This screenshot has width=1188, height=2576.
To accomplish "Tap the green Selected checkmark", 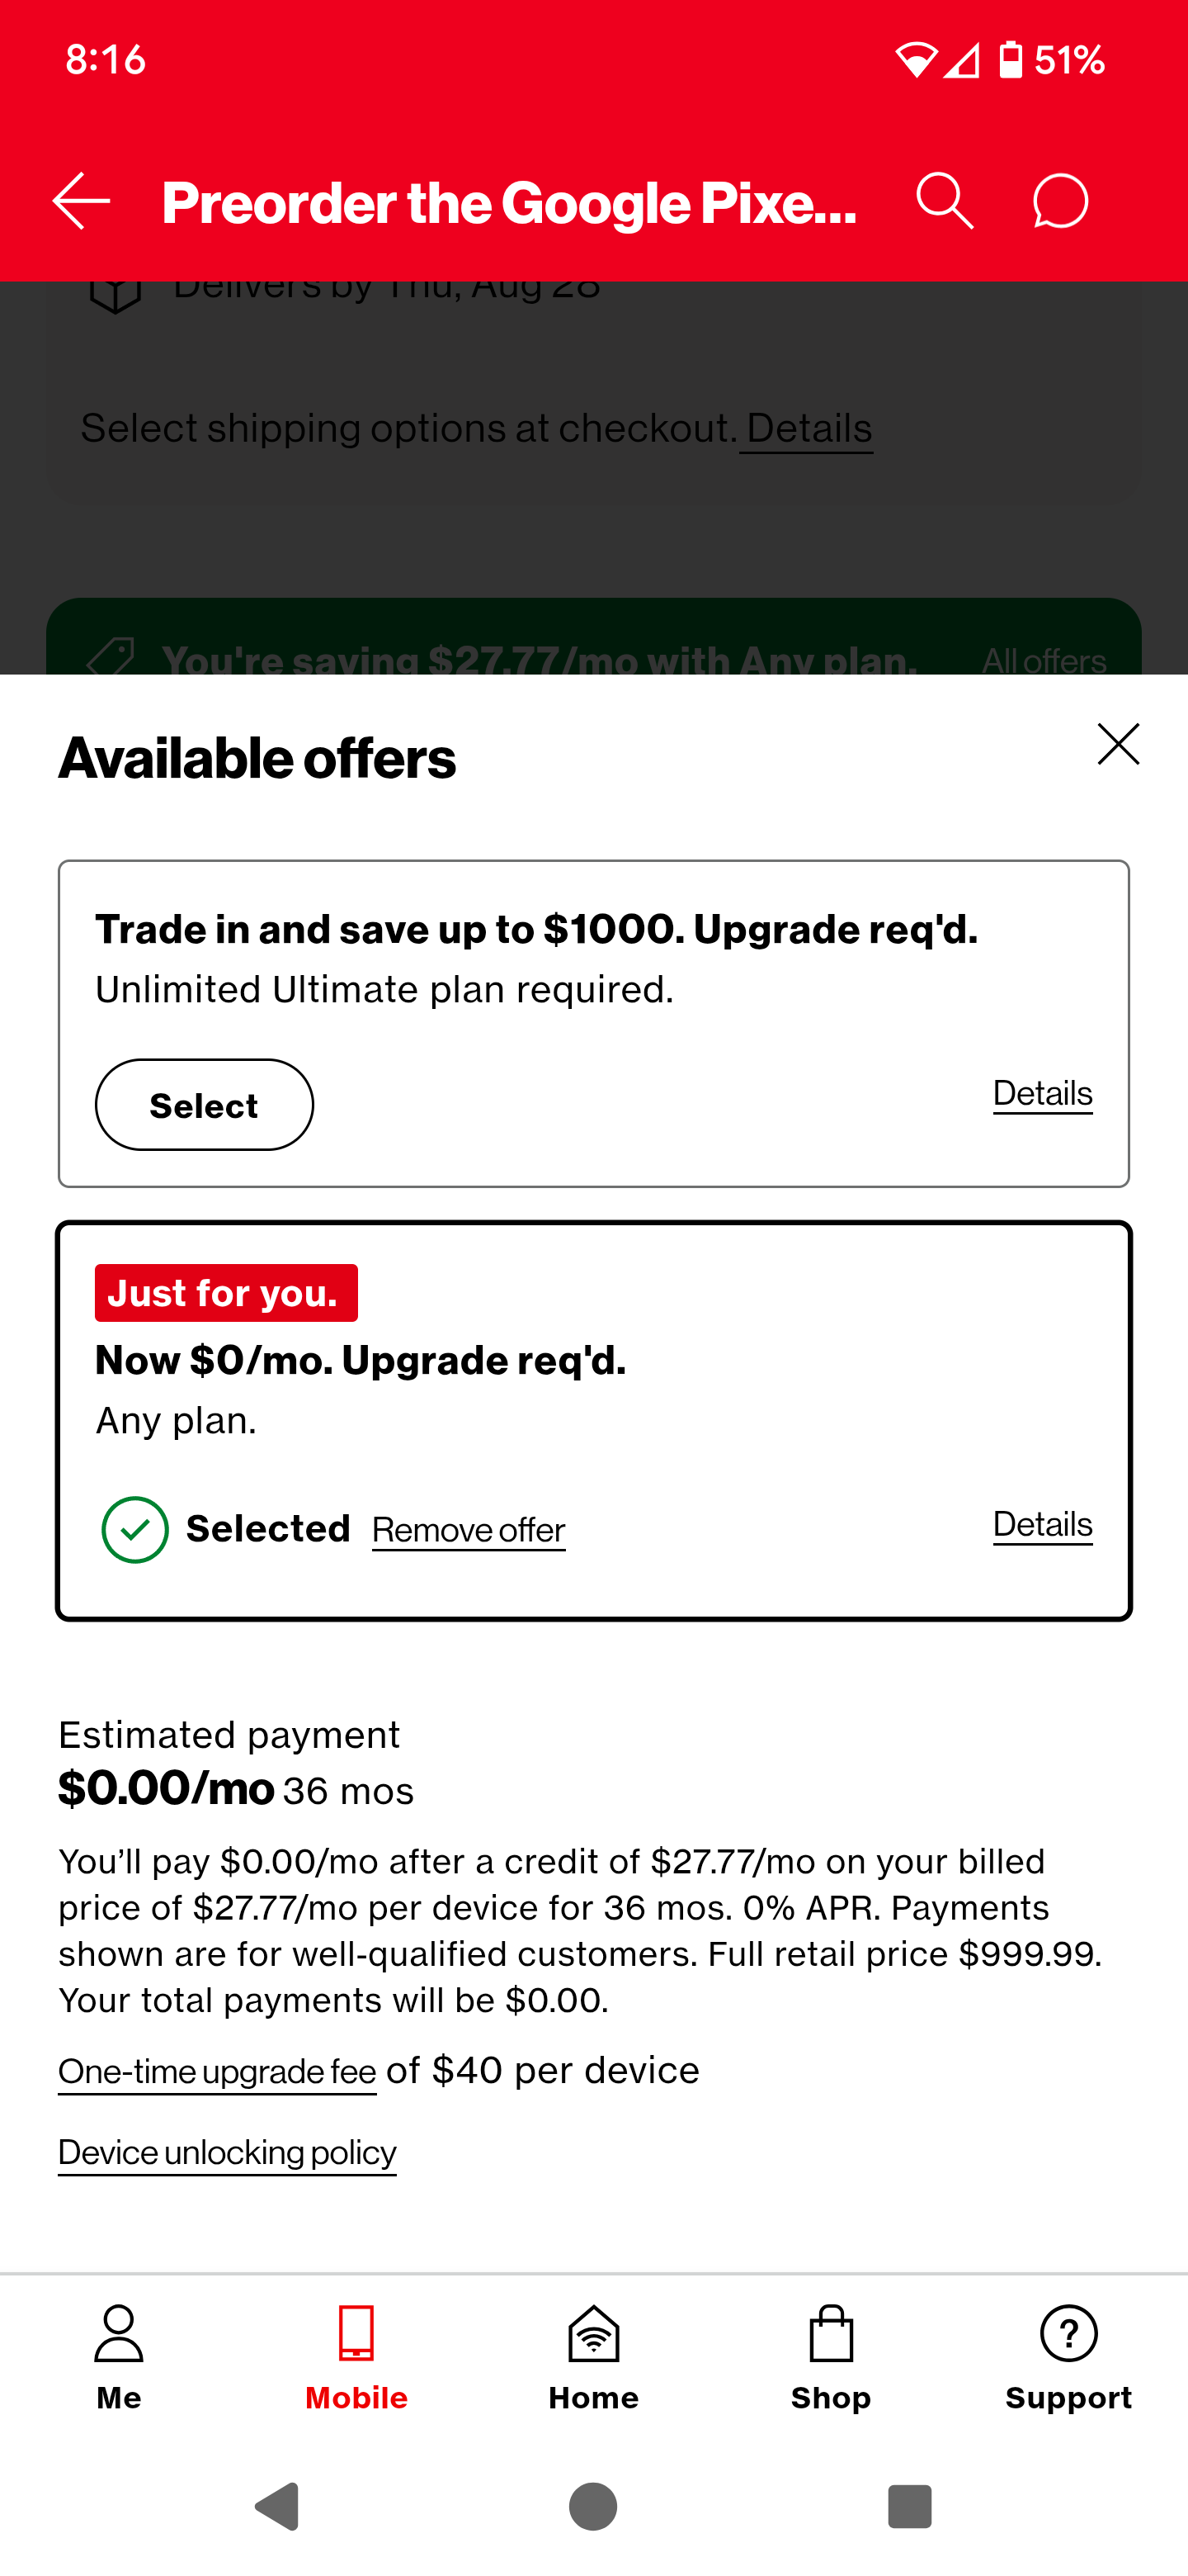I will coord(134,1529).
